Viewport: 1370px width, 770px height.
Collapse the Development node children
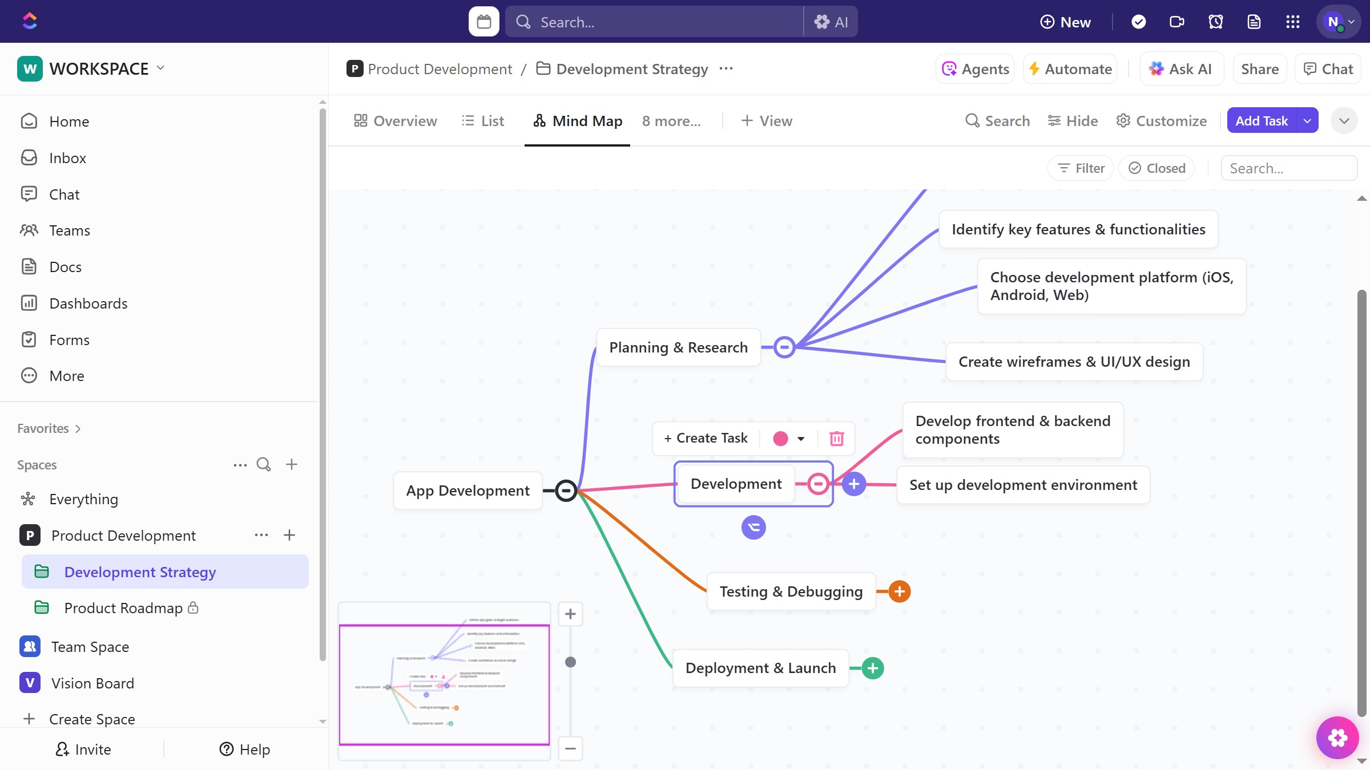[x=818, y=484]
